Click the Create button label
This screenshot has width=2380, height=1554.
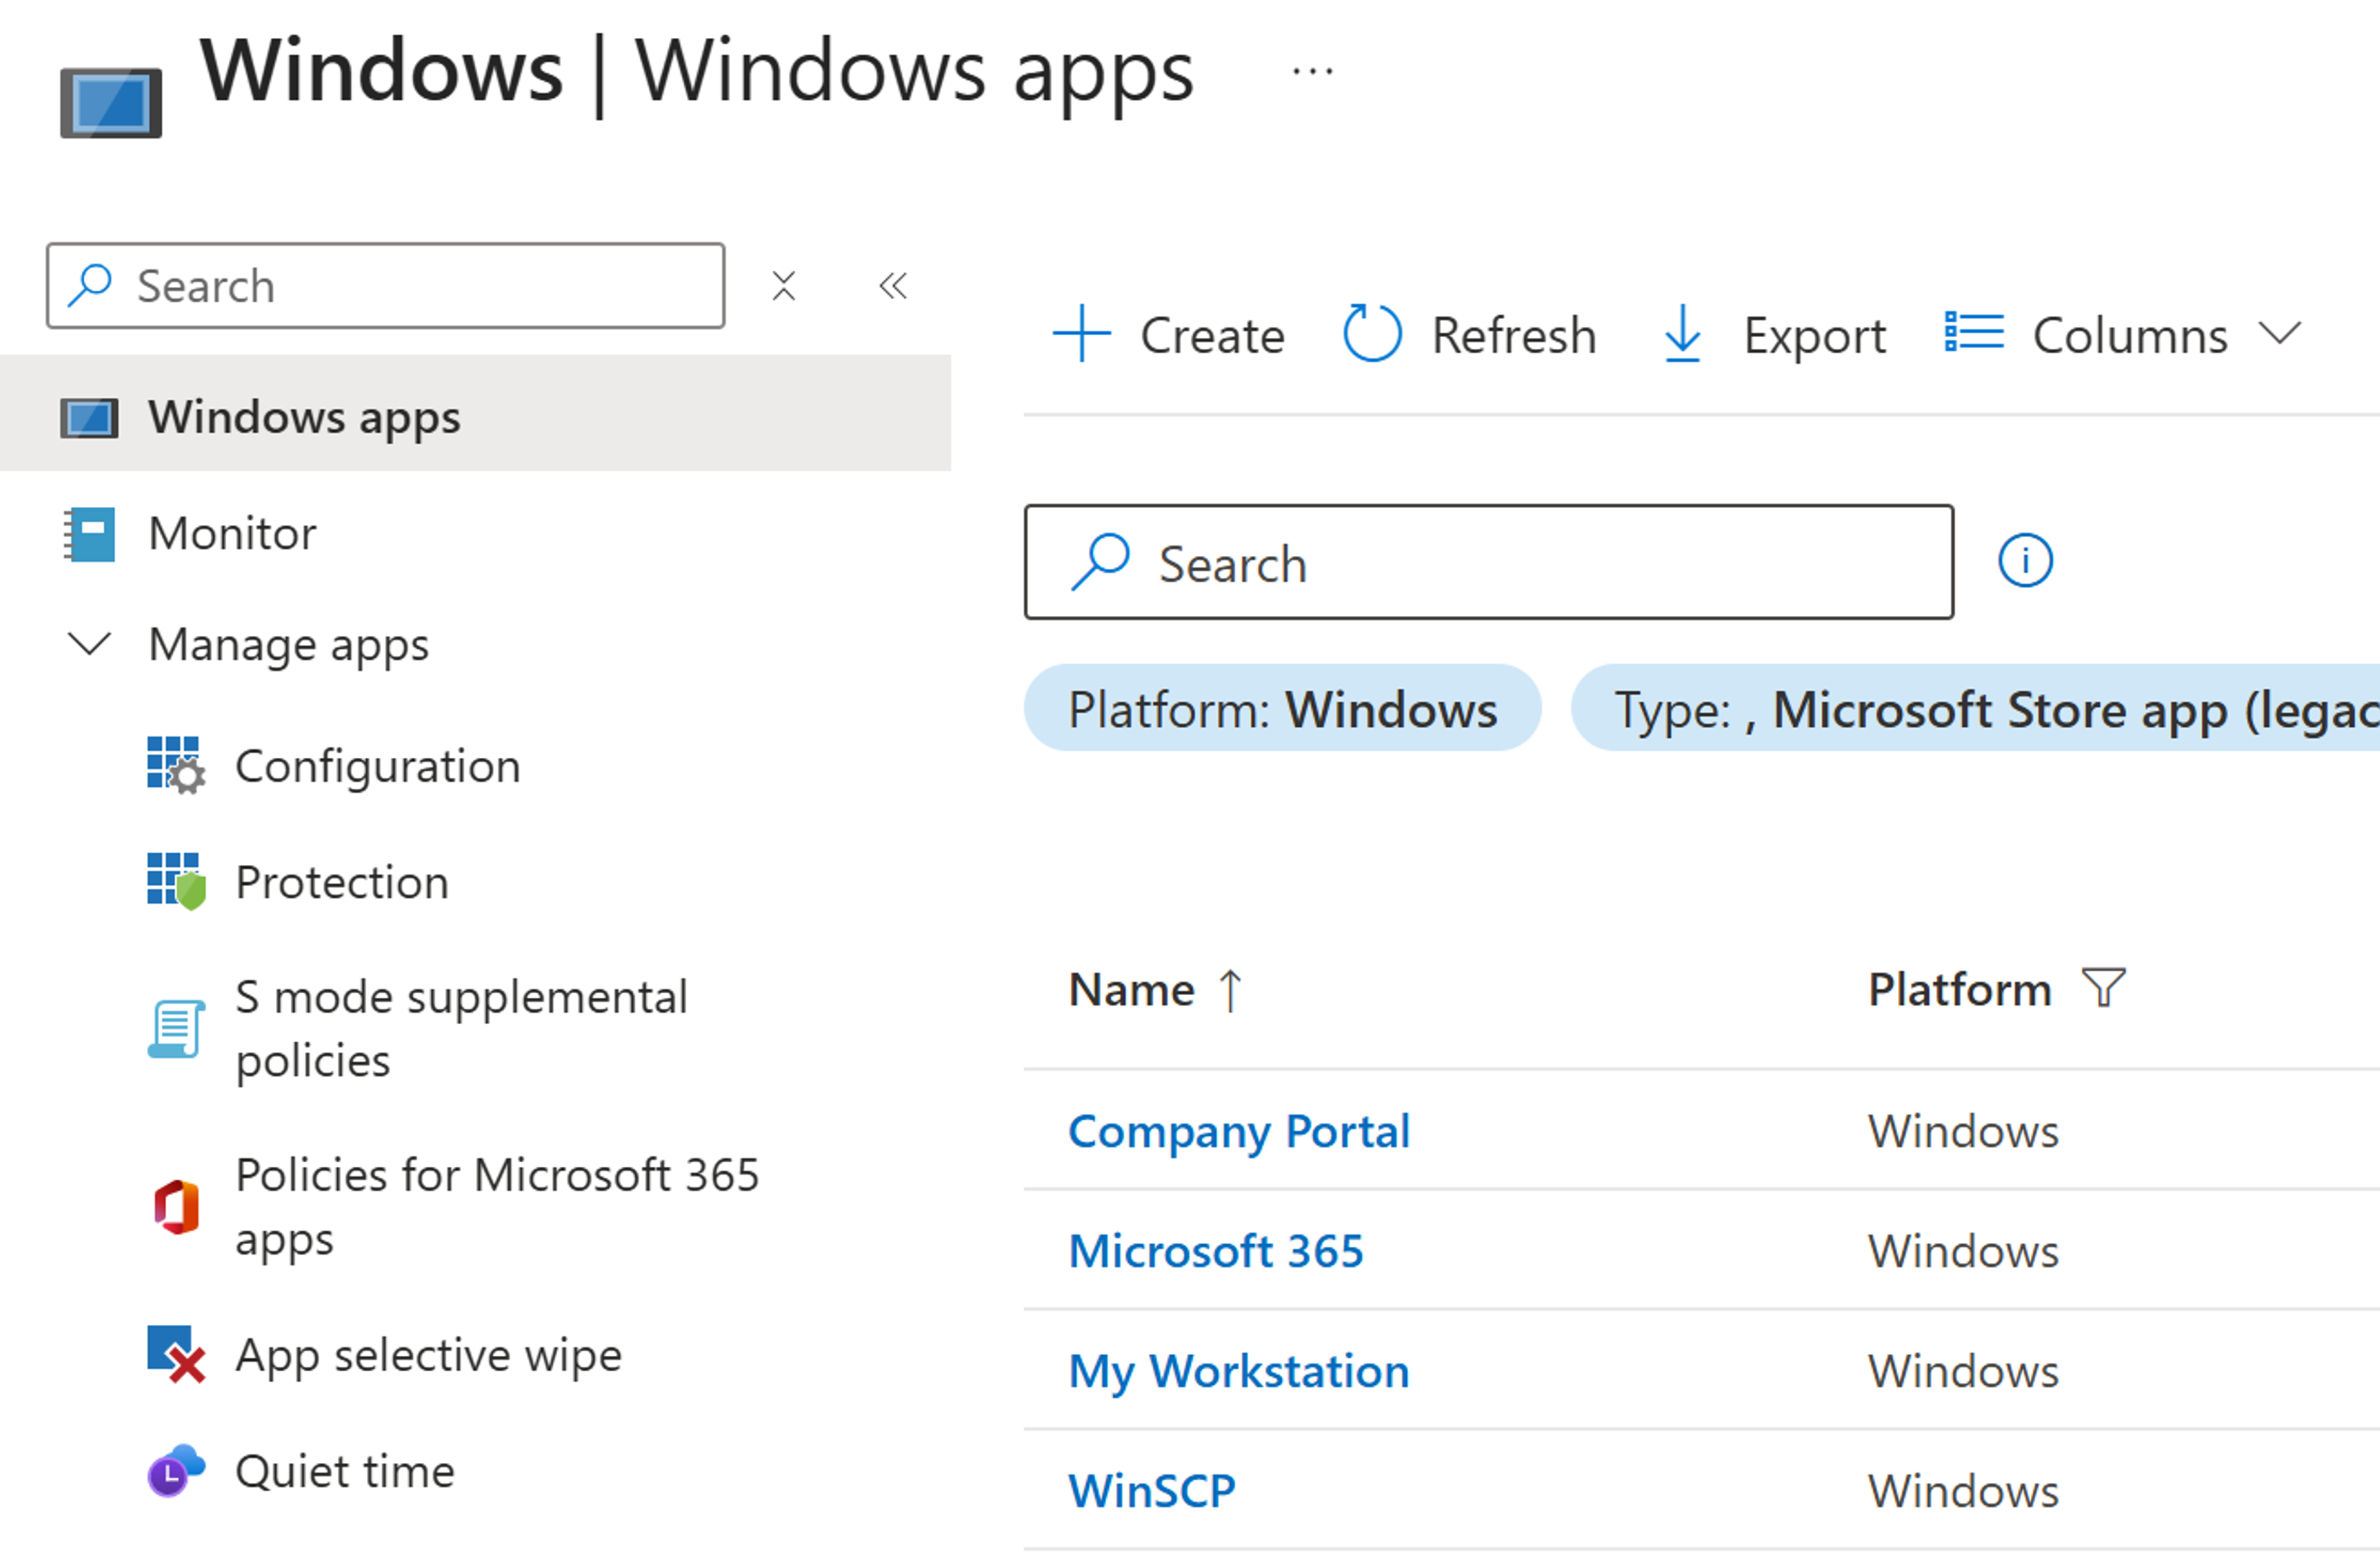(1213, 336)
